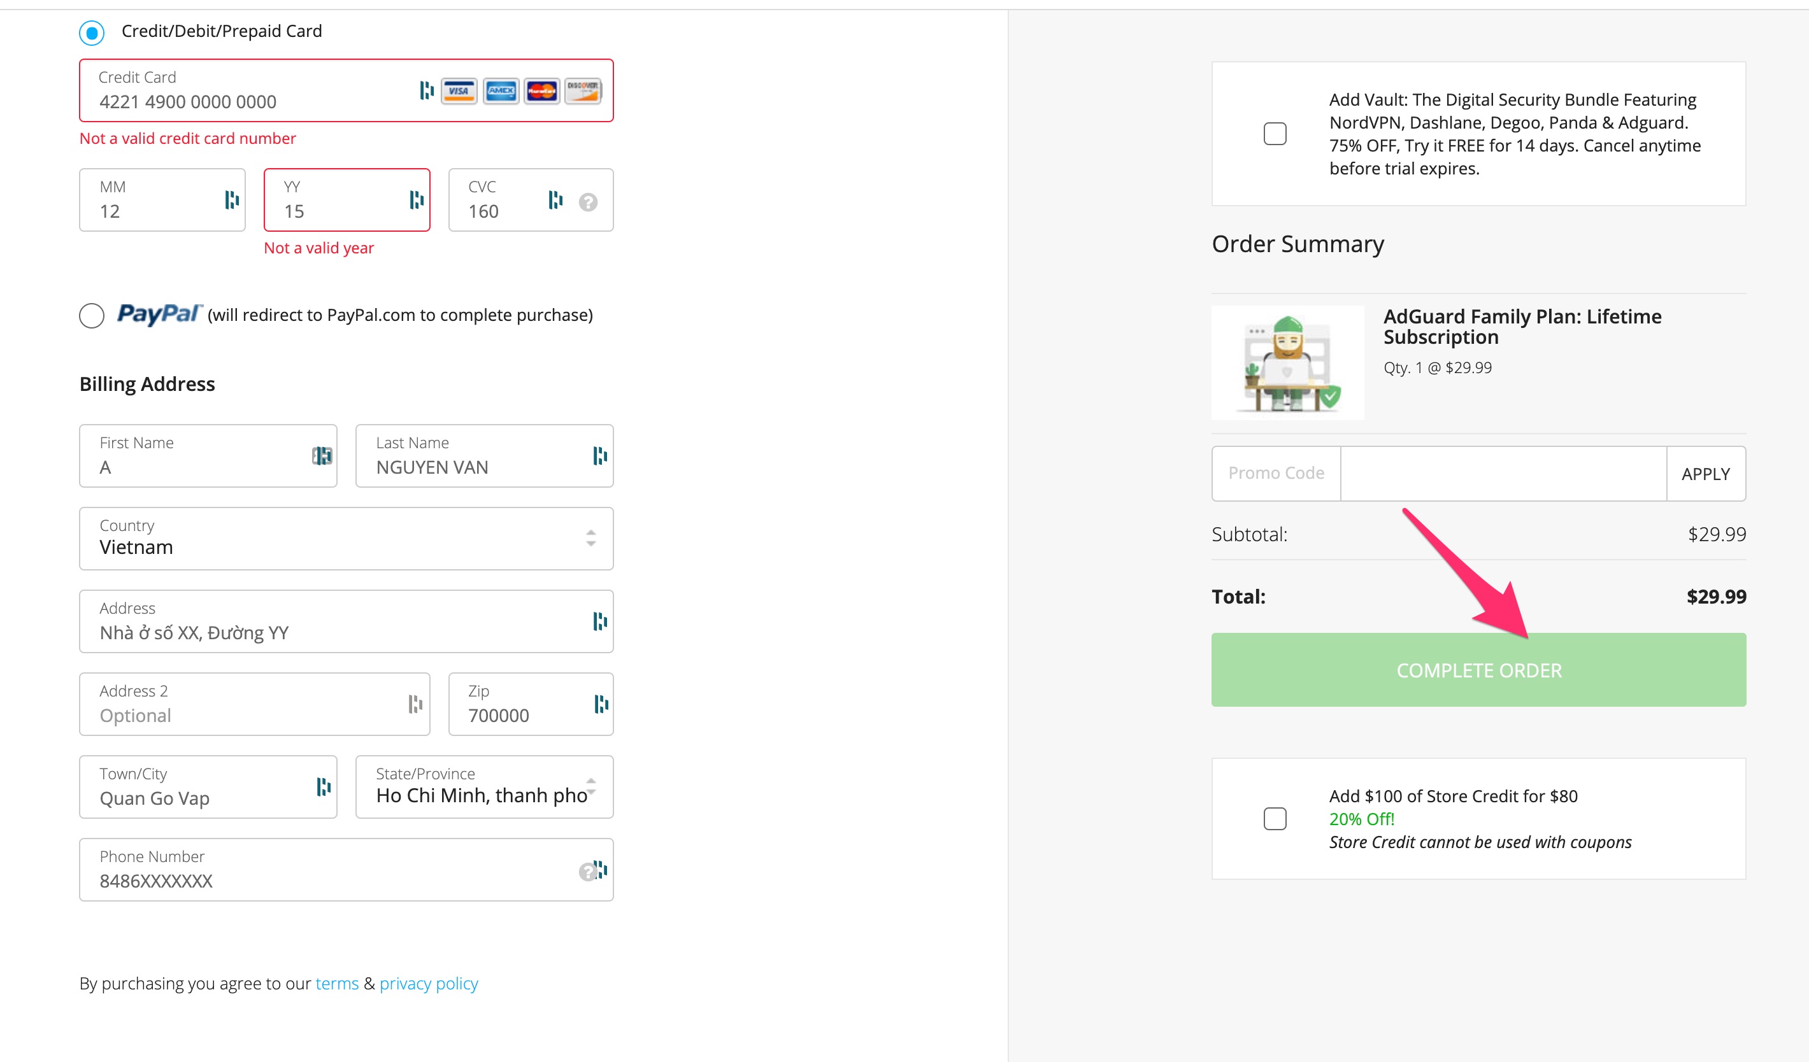Check the Add Vault security bundle checkbox
This screenshot has height=1062, width=1809.
(x=1275, y=134)
